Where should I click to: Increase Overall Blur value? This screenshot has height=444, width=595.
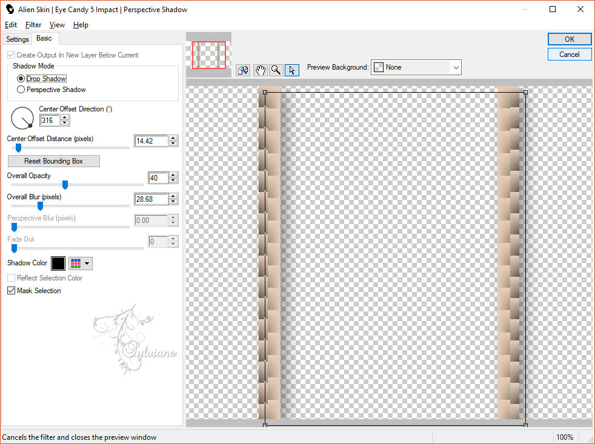[173, 196]
